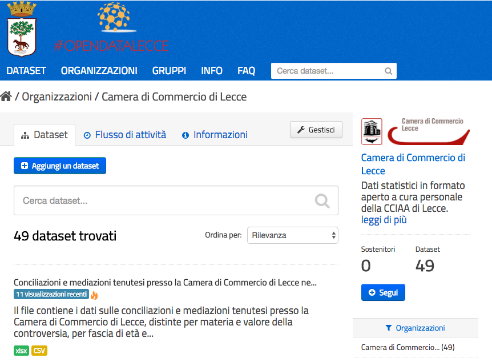Select the Dataset tab

coord(45,135)
